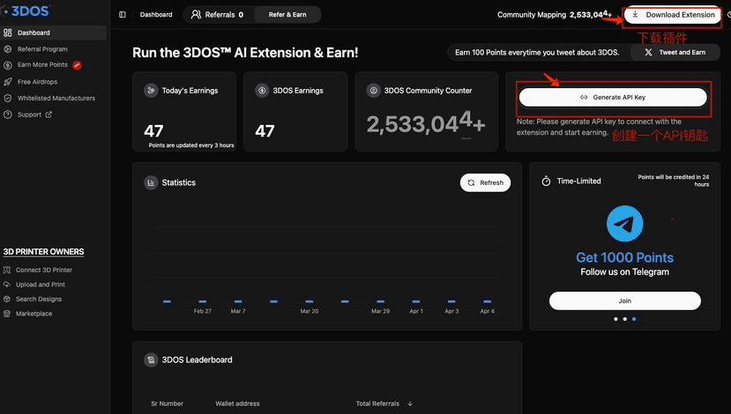The height and width of the screenshot is (414, 731).
Task: Open Marketplace in the sidebar
Action: (34, 314)
